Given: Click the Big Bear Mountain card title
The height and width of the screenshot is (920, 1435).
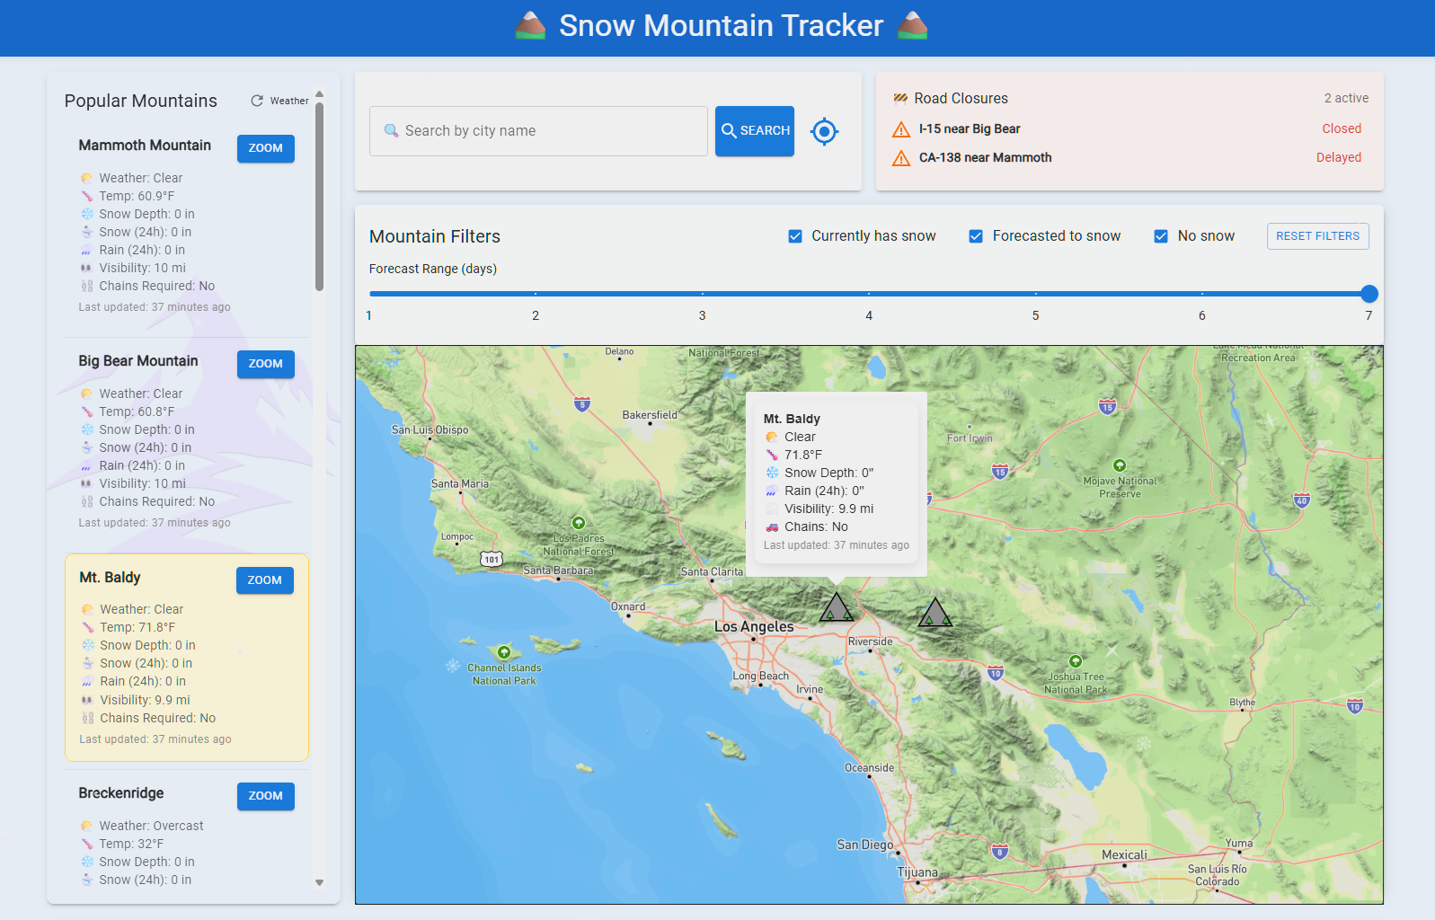Looking at the screenshot, I should [138, 361].
